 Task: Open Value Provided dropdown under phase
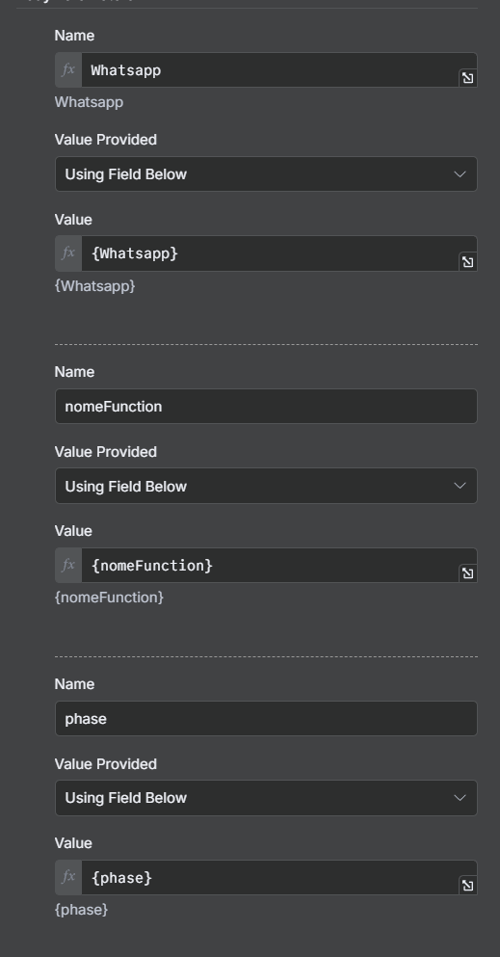click(x=266, y=798)
